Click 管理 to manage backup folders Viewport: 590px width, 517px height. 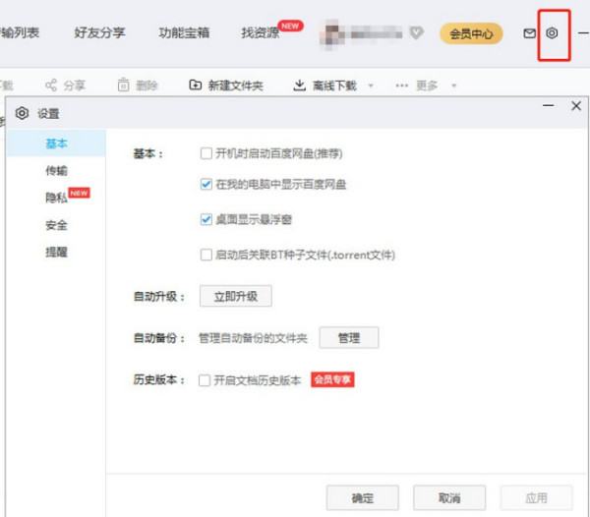point(349,338)
